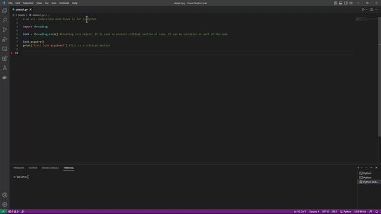The width and height of the screenshot is (381, 214).
Task: Click Ln 10, Col 1 cursor position
Action: point(300,212)
